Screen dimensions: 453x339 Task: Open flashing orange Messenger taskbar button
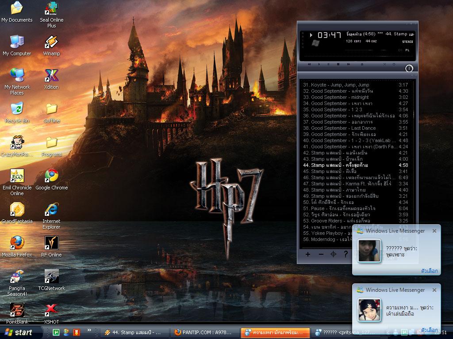tap(275, 332)
